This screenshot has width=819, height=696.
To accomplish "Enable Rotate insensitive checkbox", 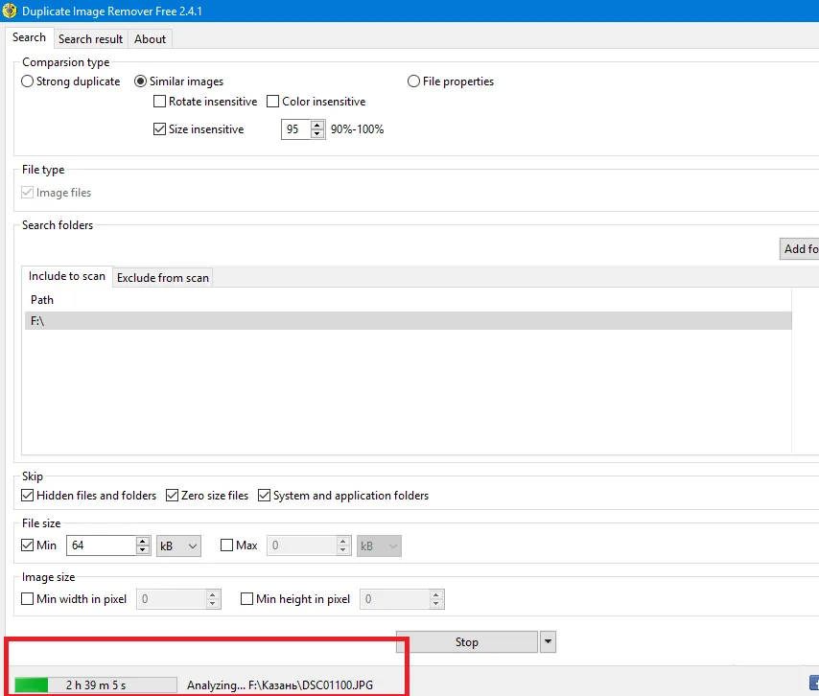I will pyautogui.click(x=160, y=102).
